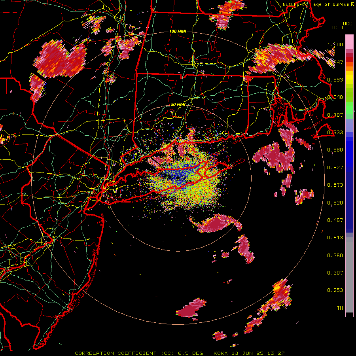The height and width of the screenshot is (356, 356).
Task: Select the 0.840 scale value
Action: pyautogui.click(x=335, y=97)
